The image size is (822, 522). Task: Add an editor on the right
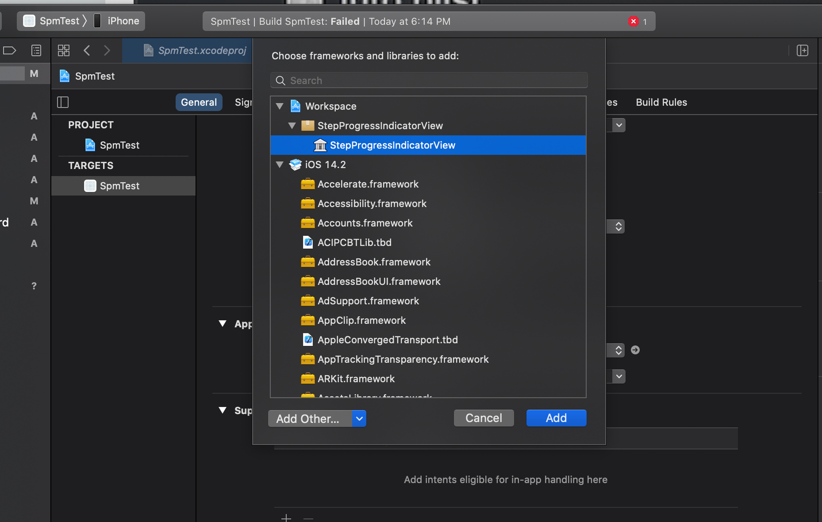(803, 50)
